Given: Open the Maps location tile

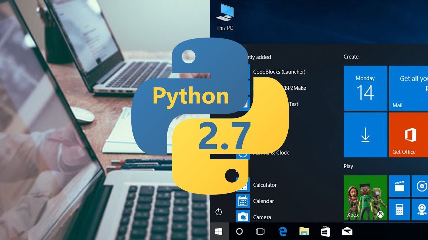Looking at the screenshot, I should coord(420,209).
